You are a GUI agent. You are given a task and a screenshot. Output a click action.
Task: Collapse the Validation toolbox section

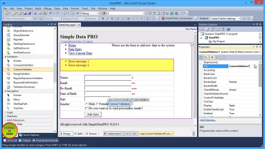[x=5, y=57]
